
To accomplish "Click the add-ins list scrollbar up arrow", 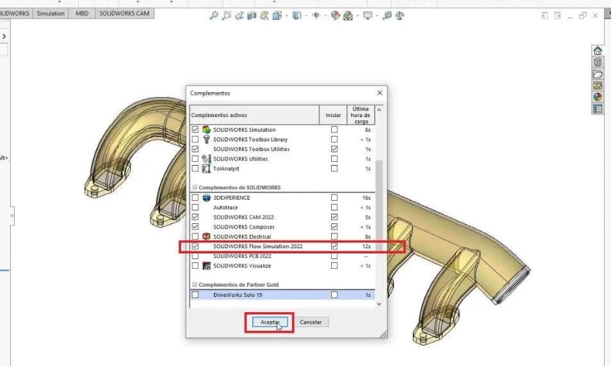I will [x=379, y=110].
